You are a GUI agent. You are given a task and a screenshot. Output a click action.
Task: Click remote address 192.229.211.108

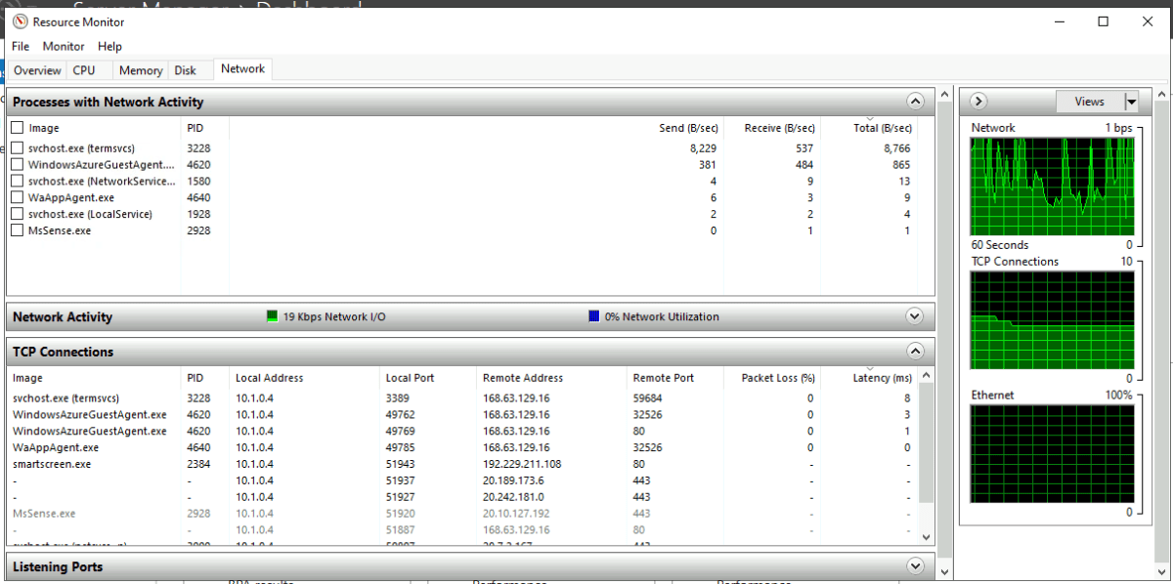[522, 464]
